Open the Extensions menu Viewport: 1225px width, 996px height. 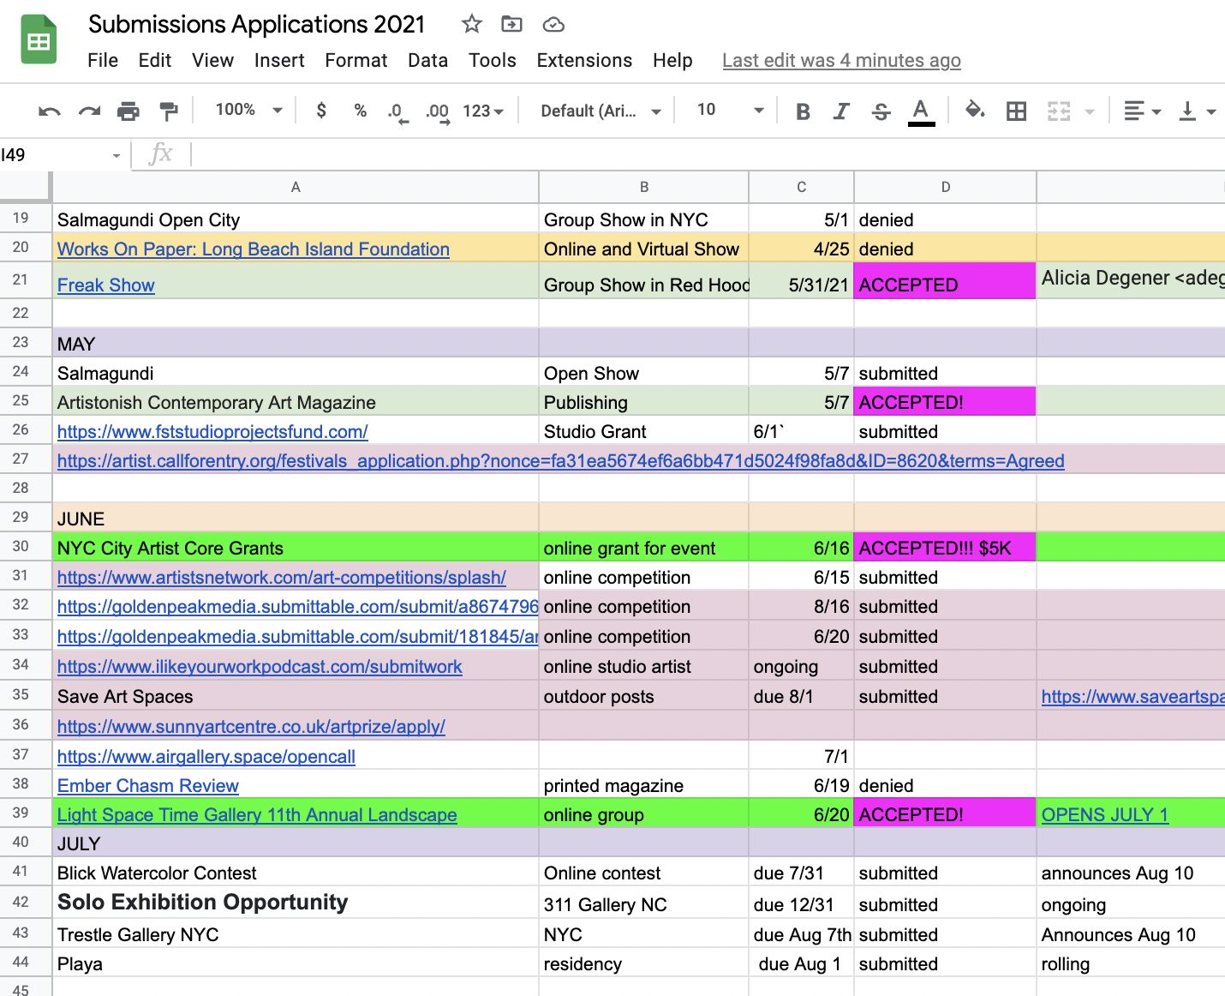tap(584, 60)
